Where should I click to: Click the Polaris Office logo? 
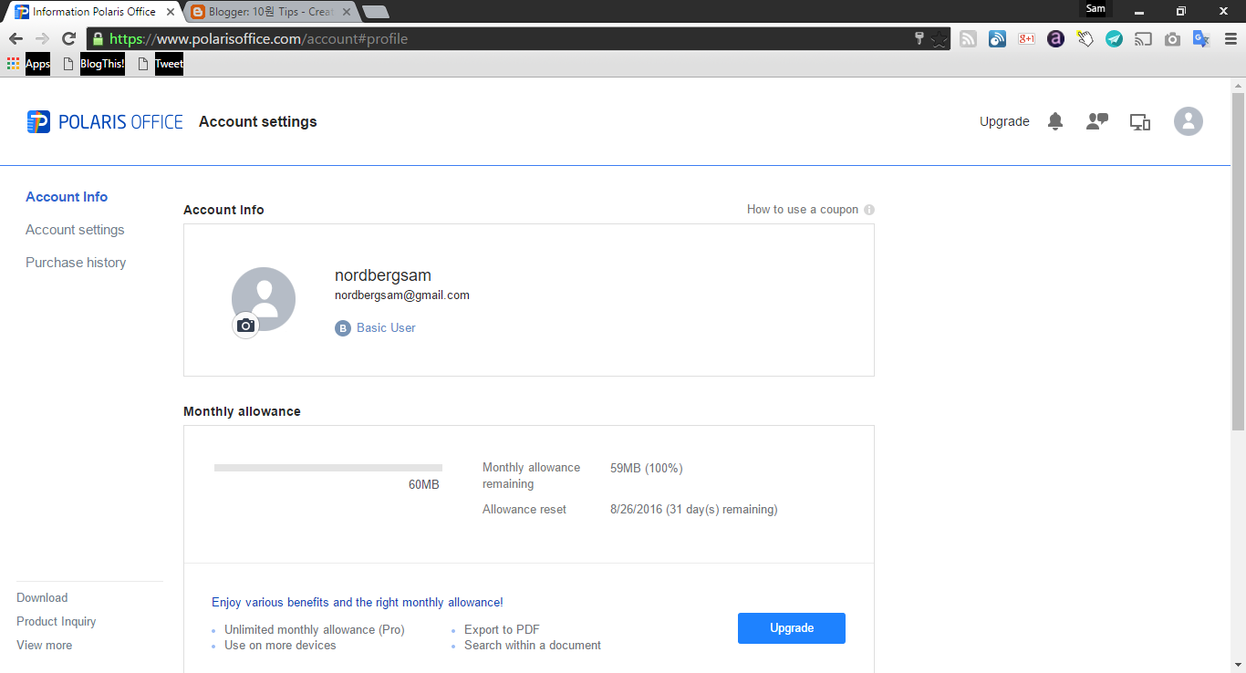104,121
